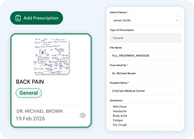The width and height of the screenshot is (194, 139).
Task: Click the 19 Feb 2026 date text
Action: (x=30, y=118)
